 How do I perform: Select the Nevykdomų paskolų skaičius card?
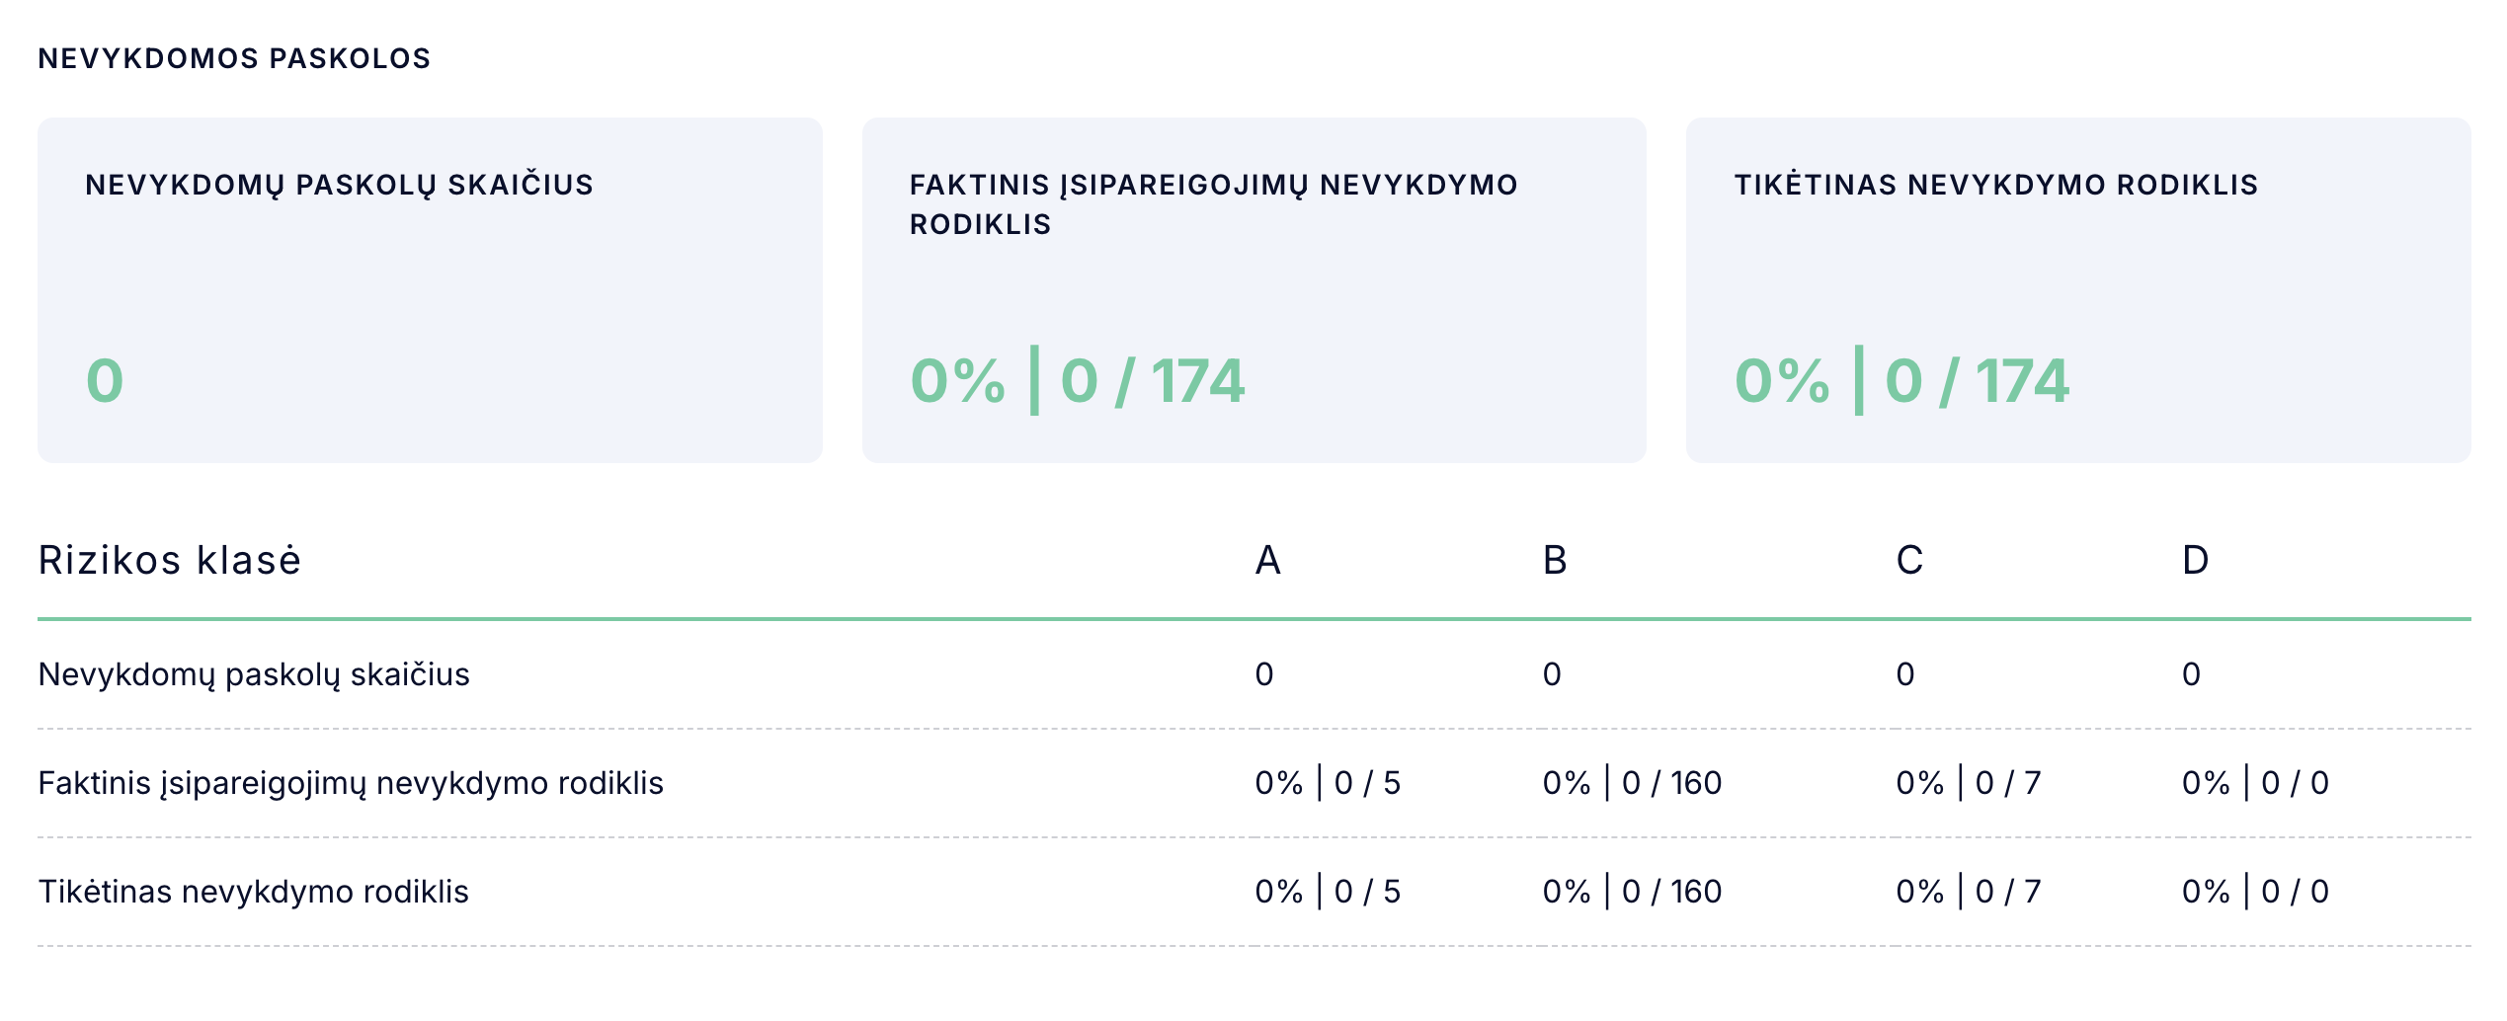[430, 289]
